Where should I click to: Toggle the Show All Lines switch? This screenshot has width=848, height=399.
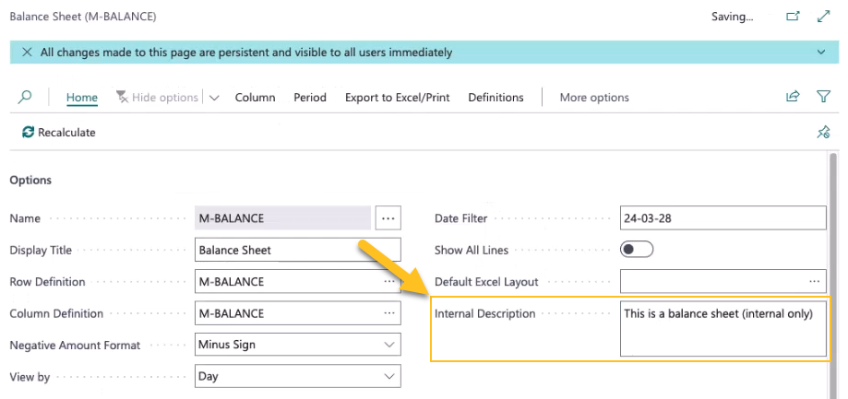637,250
